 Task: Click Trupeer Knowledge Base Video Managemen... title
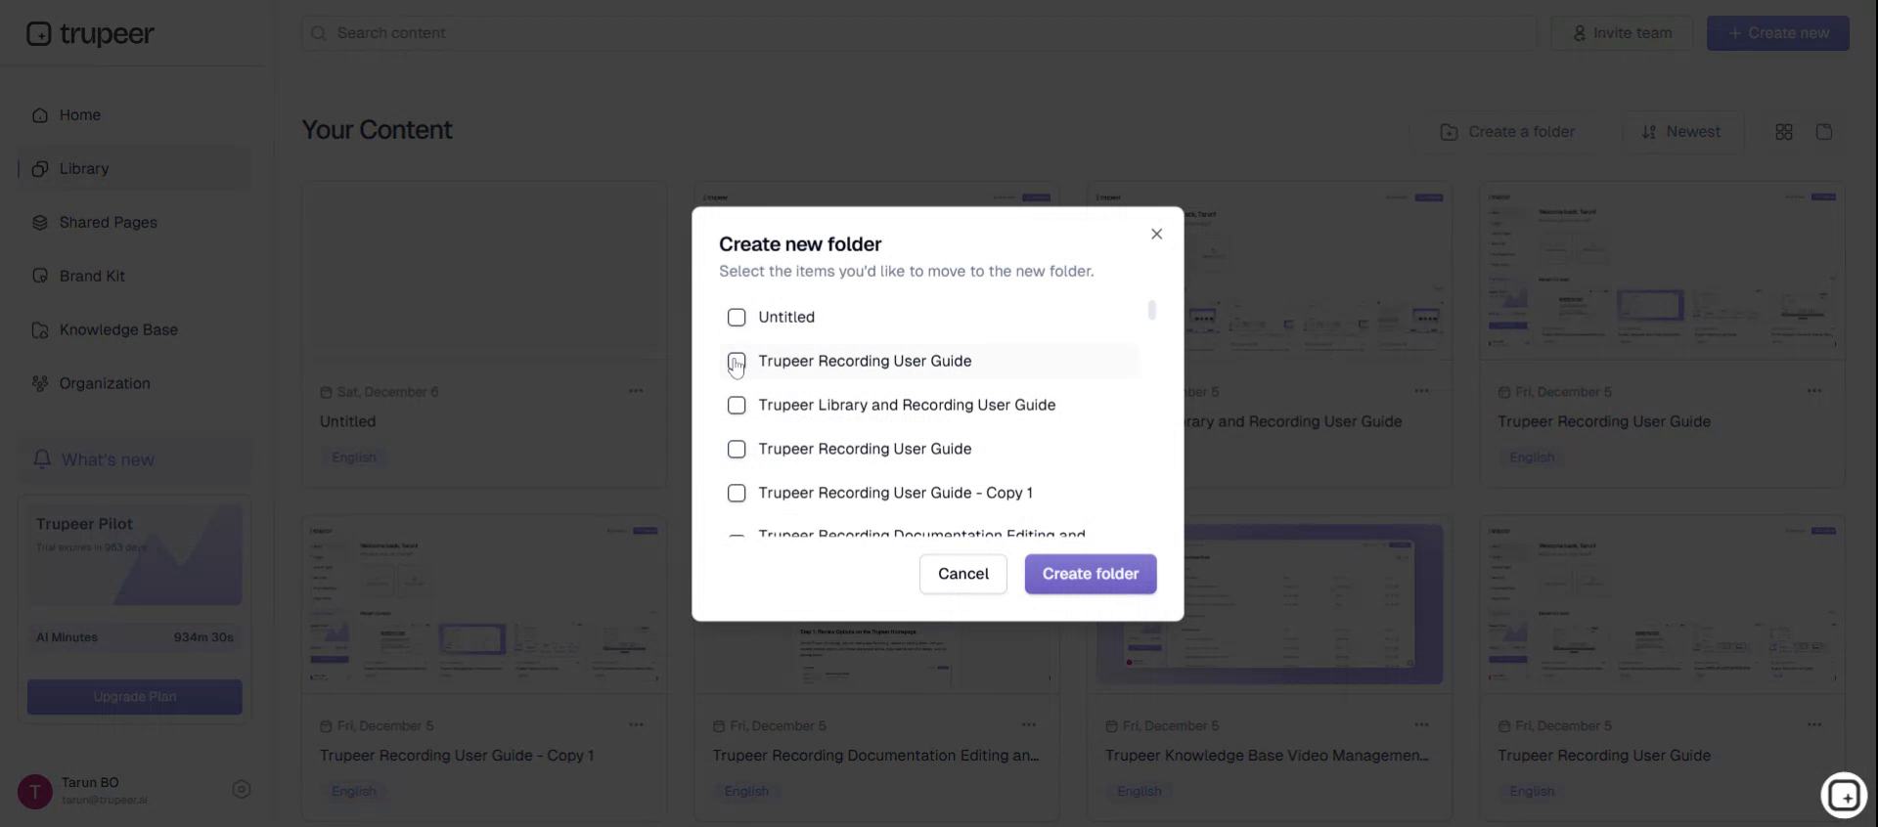[1267, 756]
